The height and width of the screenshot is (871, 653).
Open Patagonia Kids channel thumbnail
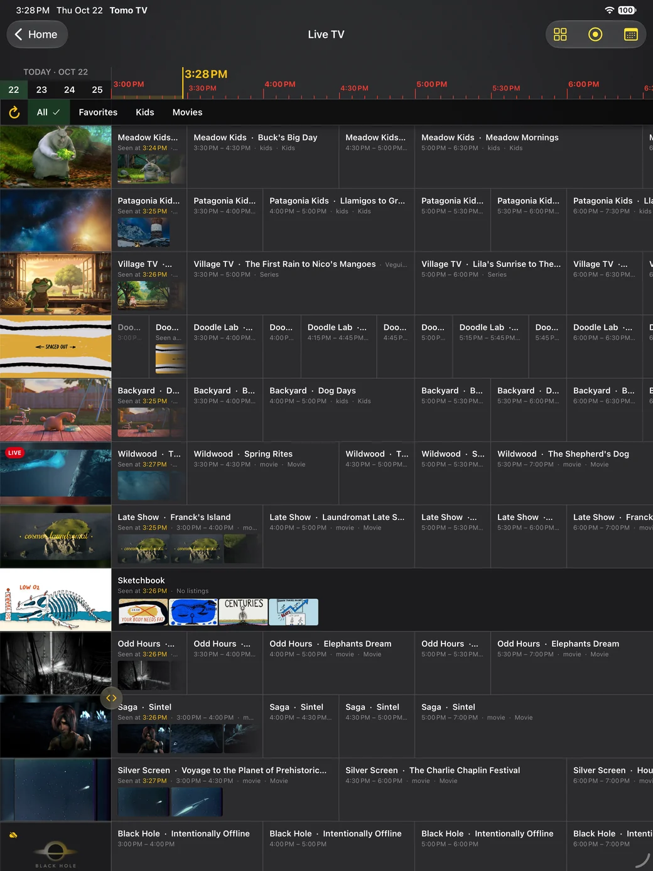56,220
